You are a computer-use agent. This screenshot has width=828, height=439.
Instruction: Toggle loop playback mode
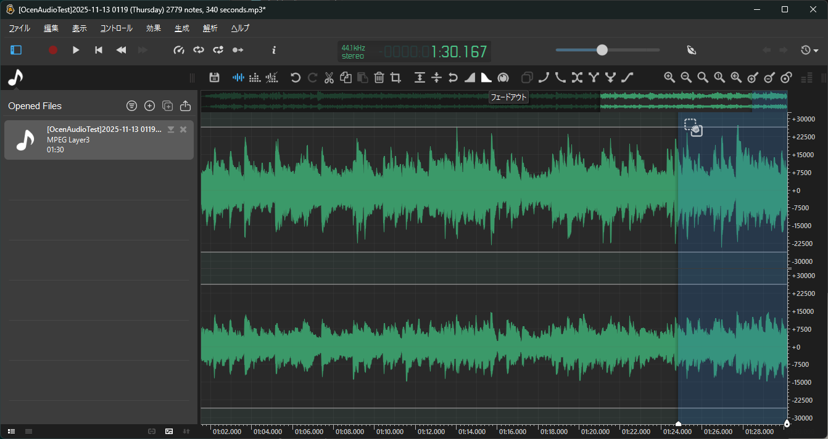(198, 50)
